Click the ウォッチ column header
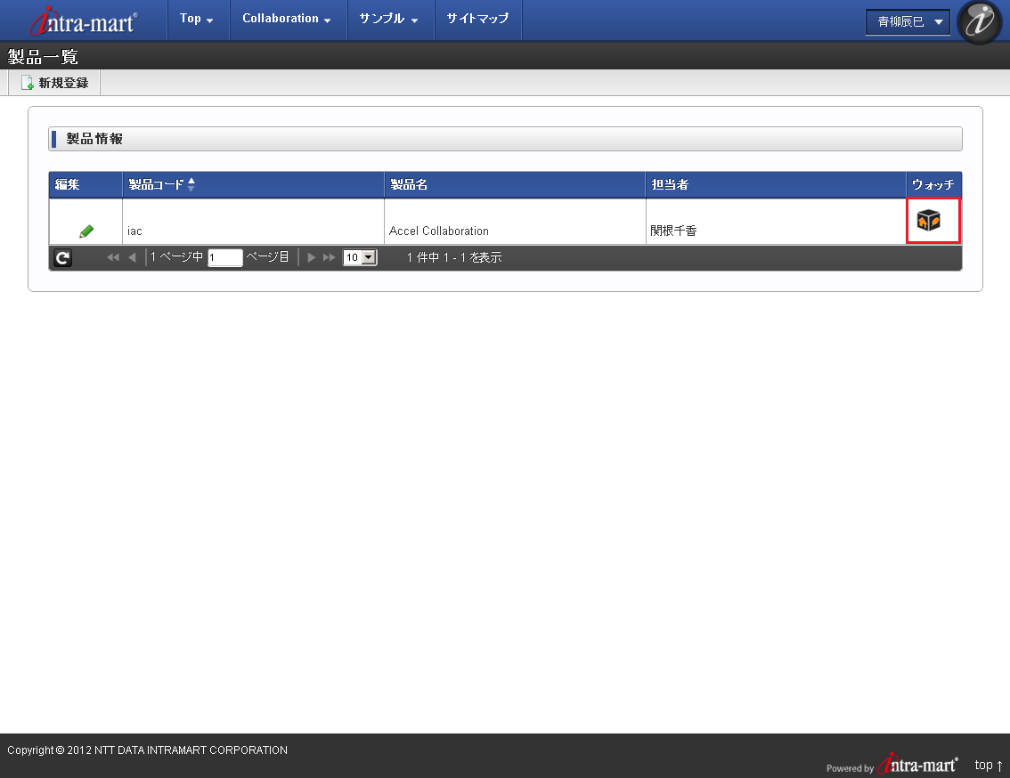 (x=933, y=185)
